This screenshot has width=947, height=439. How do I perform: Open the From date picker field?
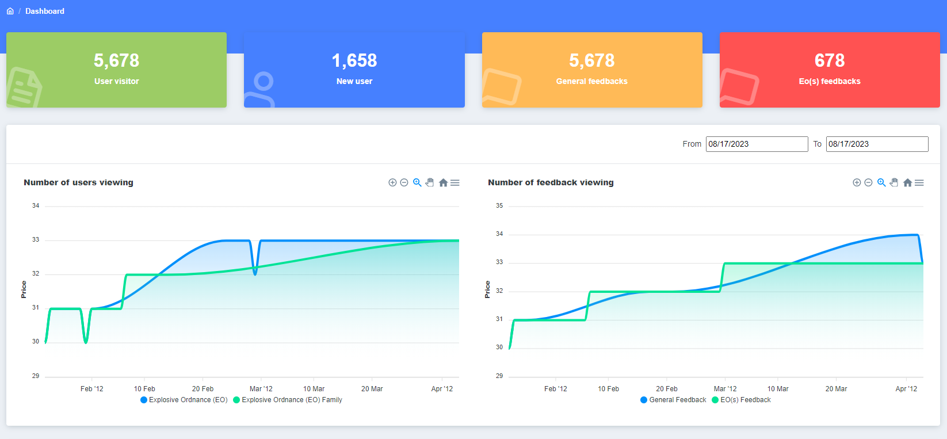pos(757,144)
